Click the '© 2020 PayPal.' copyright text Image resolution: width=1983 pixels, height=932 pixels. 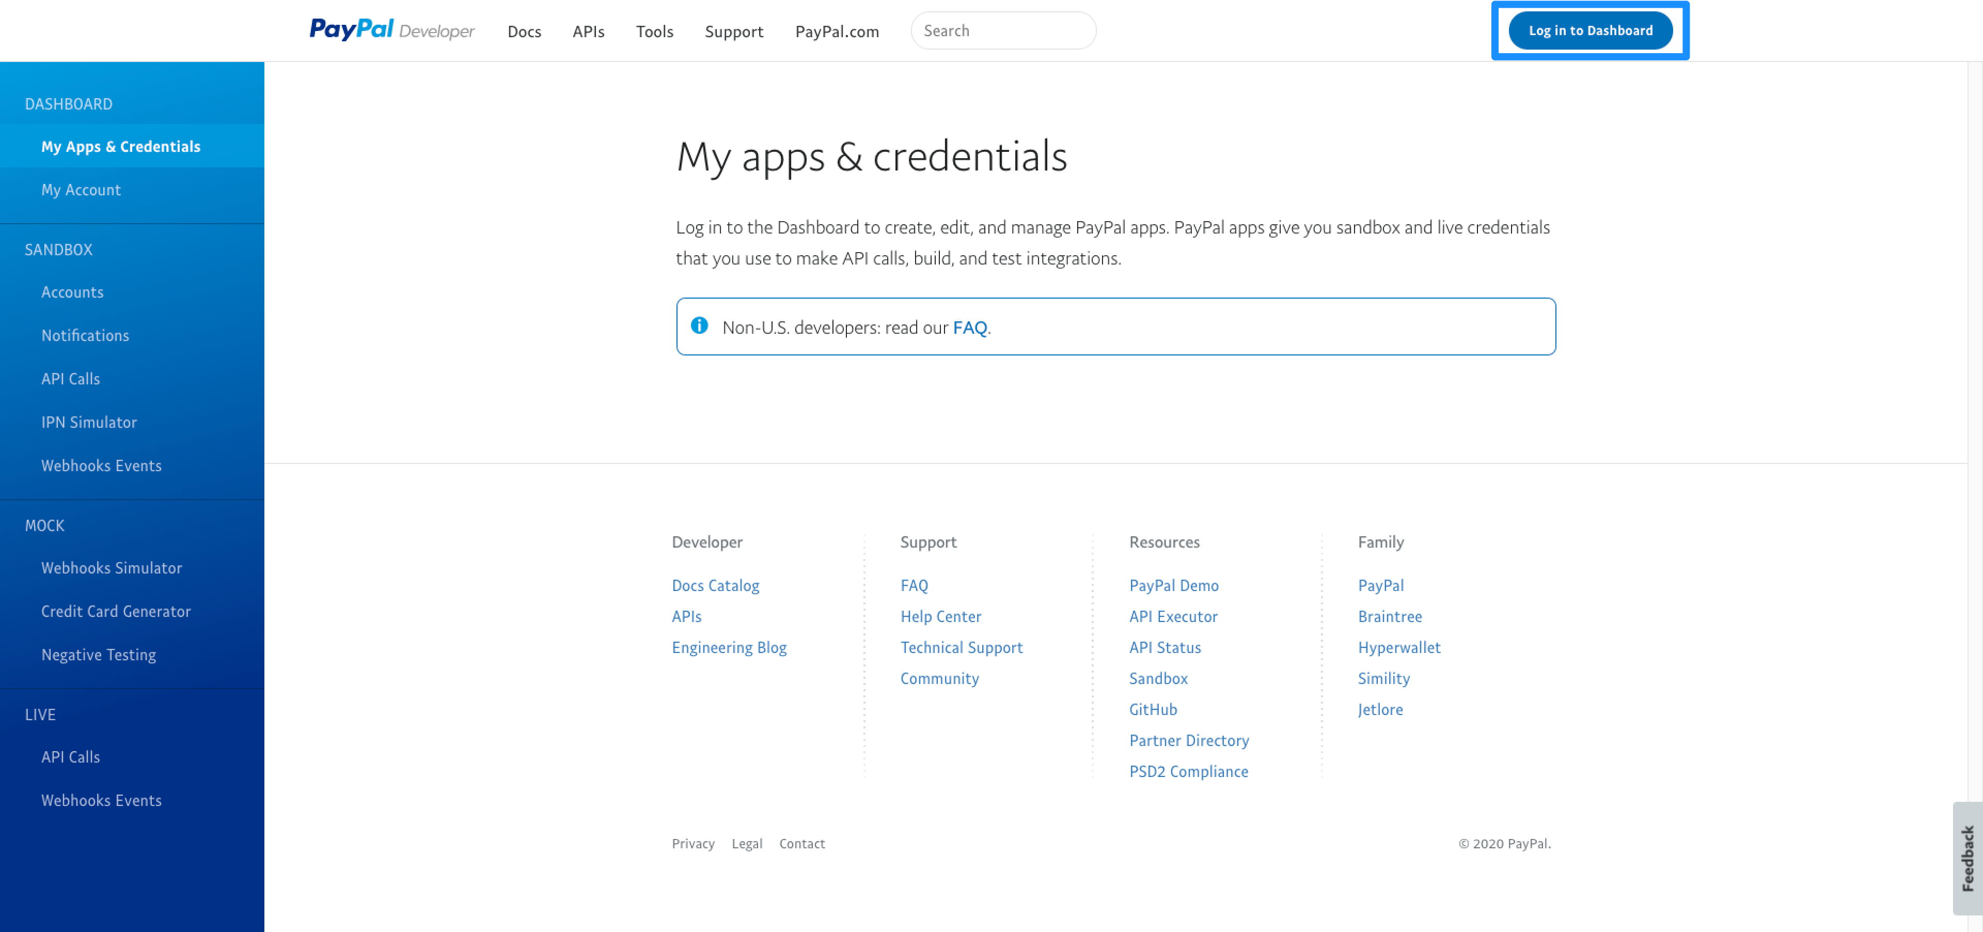(1504, 844)
